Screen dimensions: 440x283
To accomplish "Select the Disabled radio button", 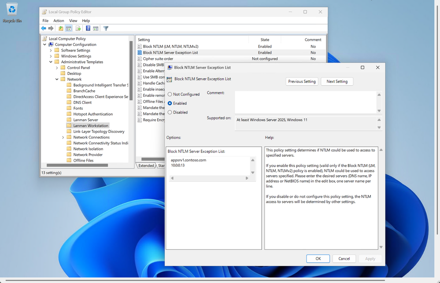I will [170, 112].
